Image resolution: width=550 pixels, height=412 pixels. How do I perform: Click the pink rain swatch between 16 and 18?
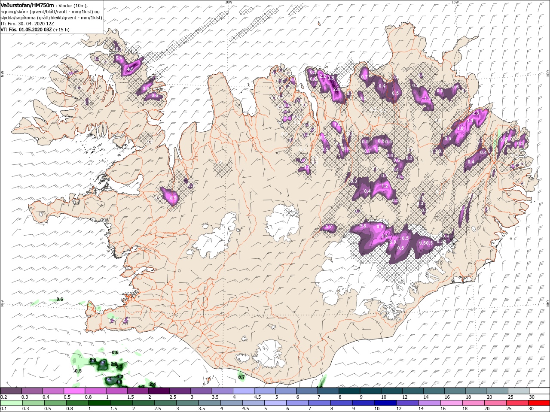452,403
